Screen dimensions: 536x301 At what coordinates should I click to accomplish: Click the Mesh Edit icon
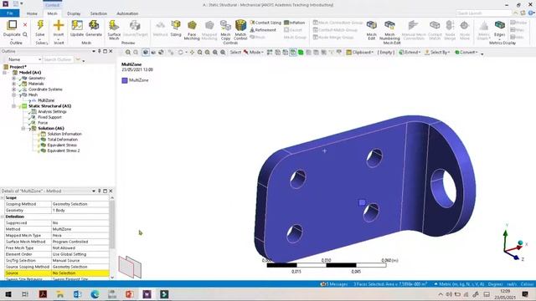[x=372, y=25]
